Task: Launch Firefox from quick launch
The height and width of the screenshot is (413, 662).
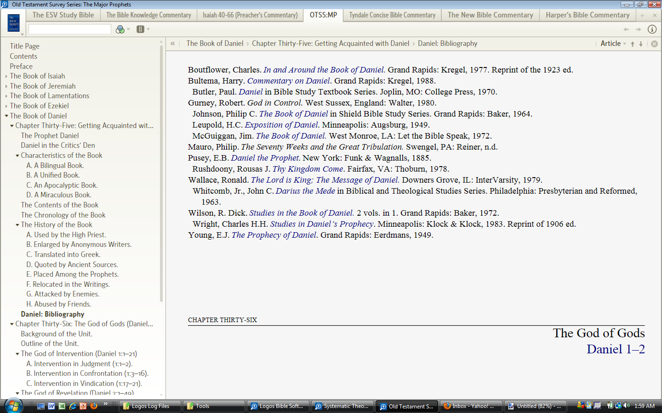Action: pyautogui.click(x=94, y=406)
